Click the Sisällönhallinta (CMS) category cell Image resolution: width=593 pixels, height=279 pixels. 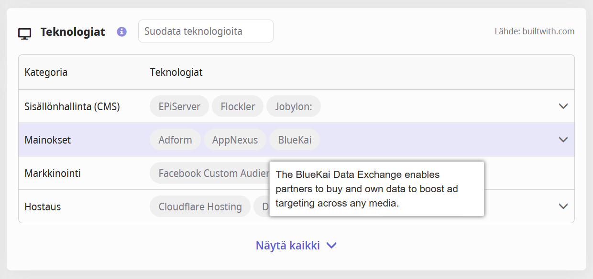[x=72, y=106]
